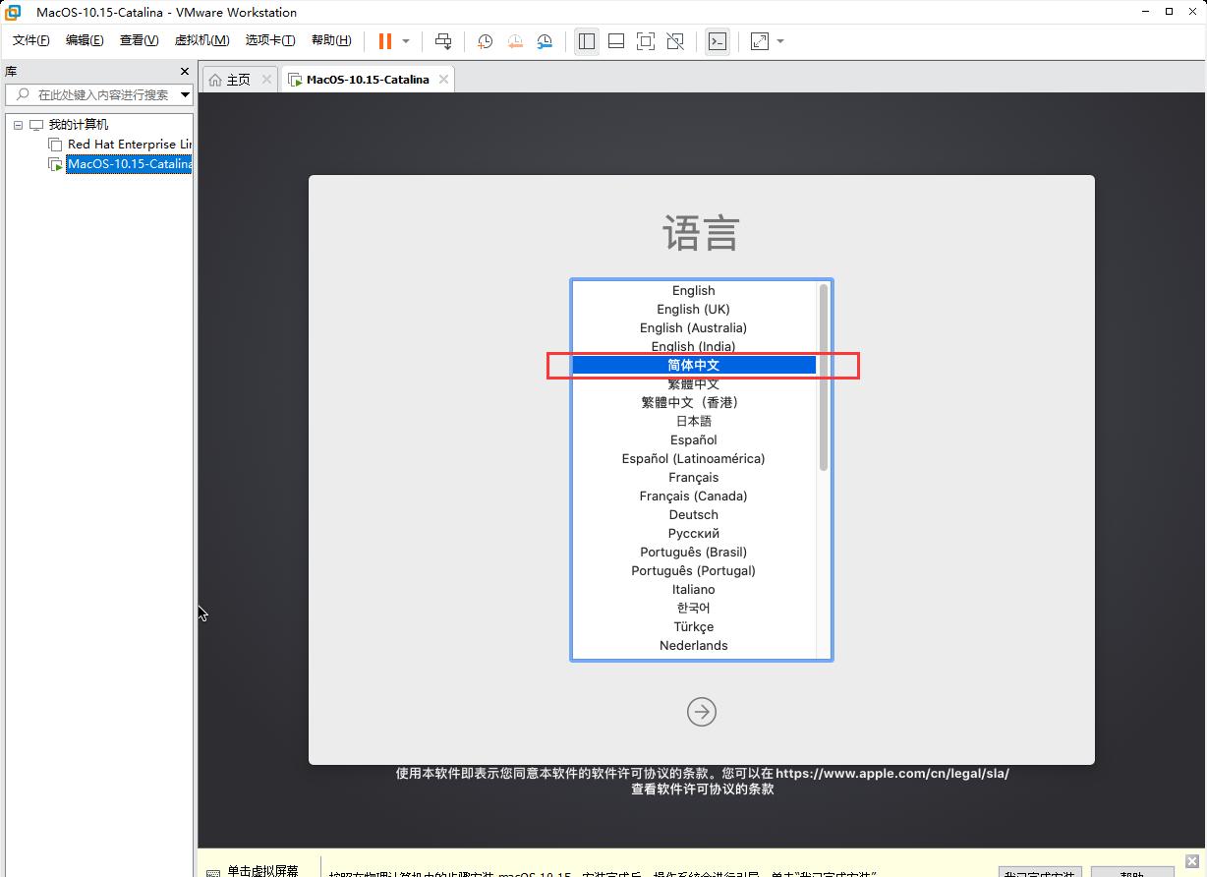Click the continue arrow button below list
This screenshot has width=1207, height=877.
tap(702, 712)
